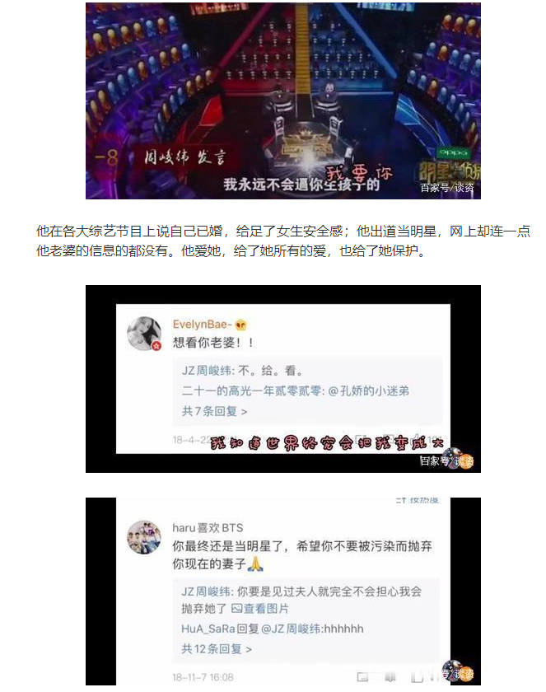
Task: Click @孔娇的小迷弟 mention
Action: (369, 390)
